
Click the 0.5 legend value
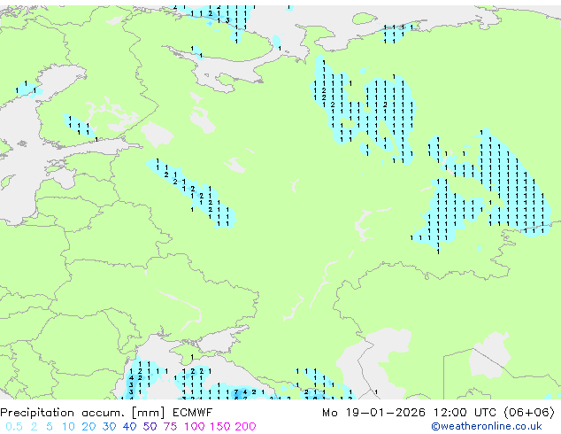14,427
